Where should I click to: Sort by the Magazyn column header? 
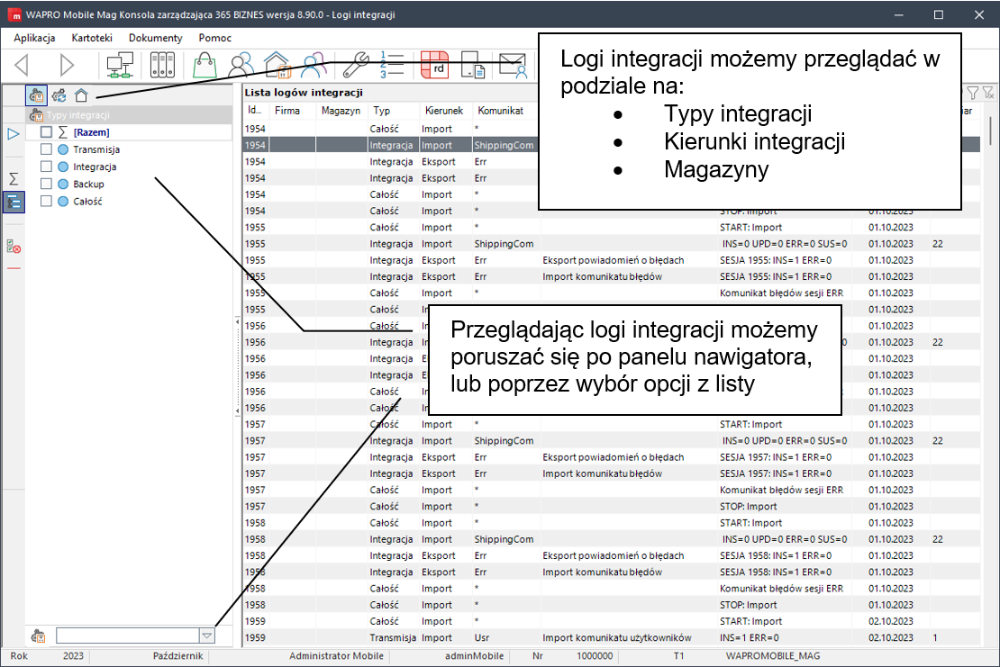341,111
